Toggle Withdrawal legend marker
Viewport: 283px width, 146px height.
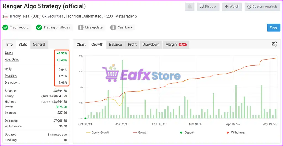pos(236,132)
